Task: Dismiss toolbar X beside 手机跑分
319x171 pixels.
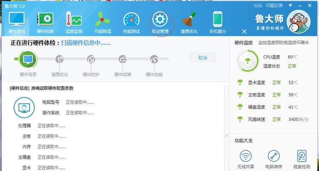Action: click(244, 32)
